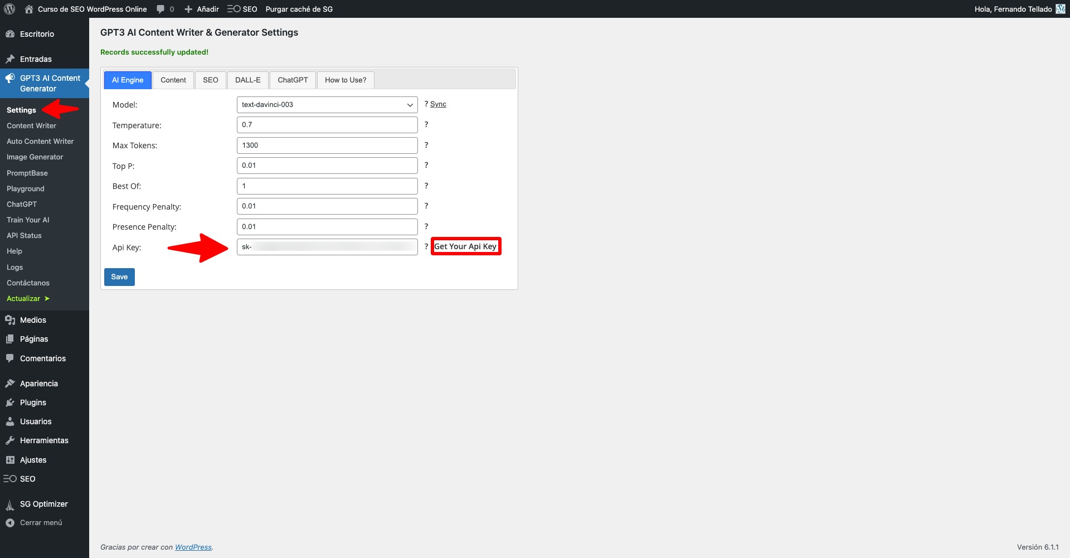Screen dimensions: 1070x558
Task: Open Content Writer submenu item
Action: [31, 126]
